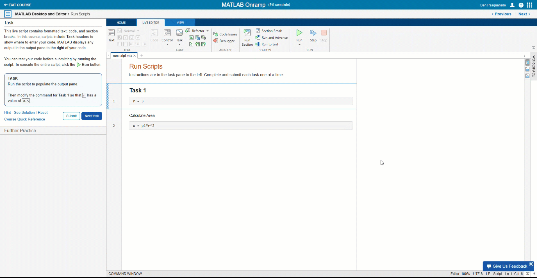Click EXIT COURSE

(17, 5)
